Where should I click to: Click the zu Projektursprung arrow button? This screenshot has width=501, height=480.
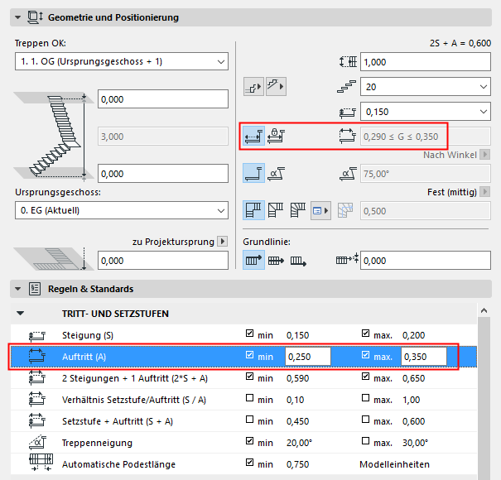(x=222, y=242)
